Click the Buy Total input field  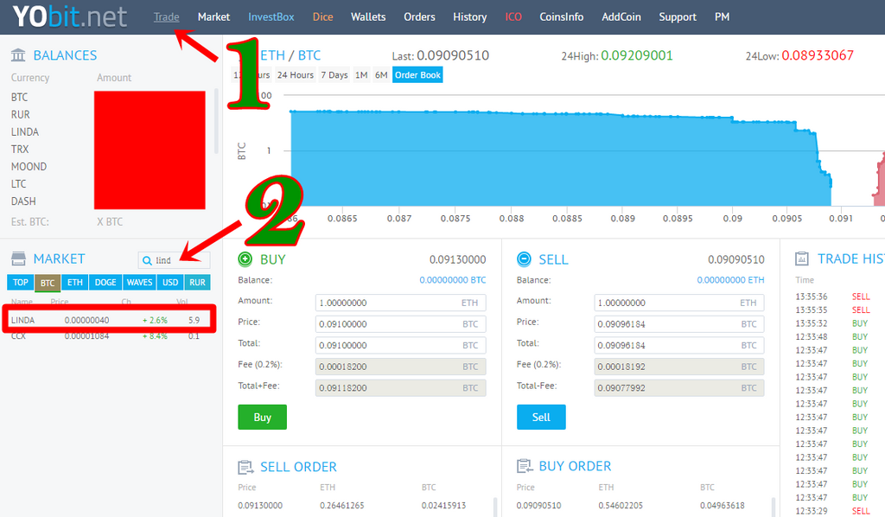click(401, 345)
